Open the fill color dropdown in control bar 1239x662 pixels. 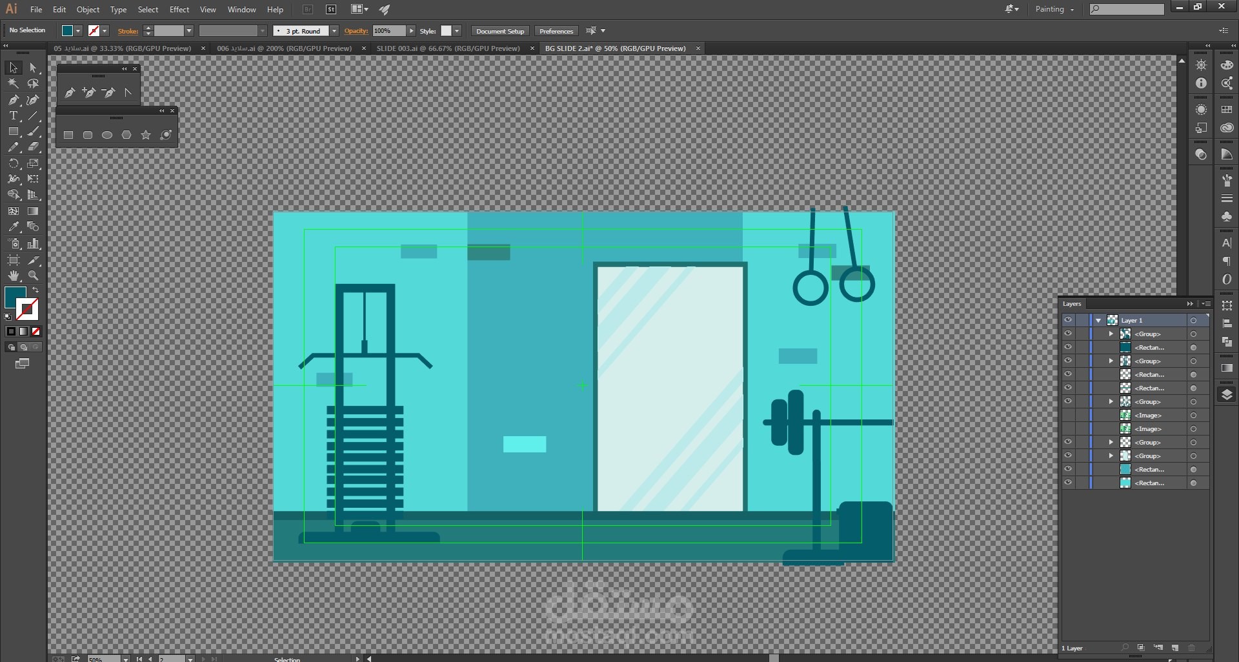(78, 31)
